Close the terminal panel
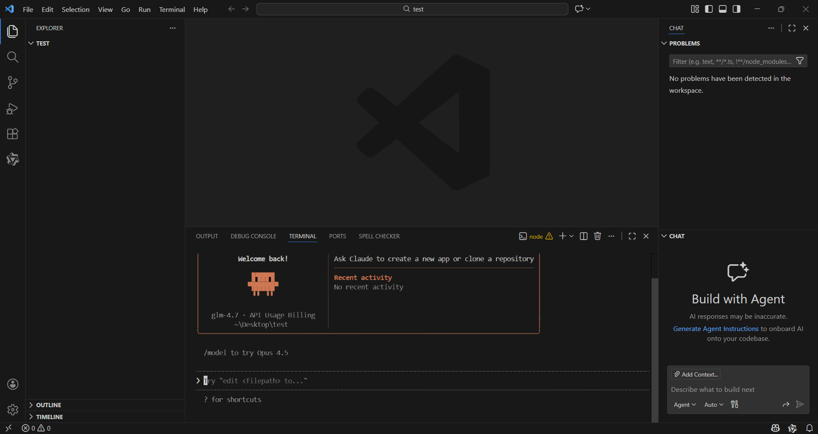 (646, 236)
